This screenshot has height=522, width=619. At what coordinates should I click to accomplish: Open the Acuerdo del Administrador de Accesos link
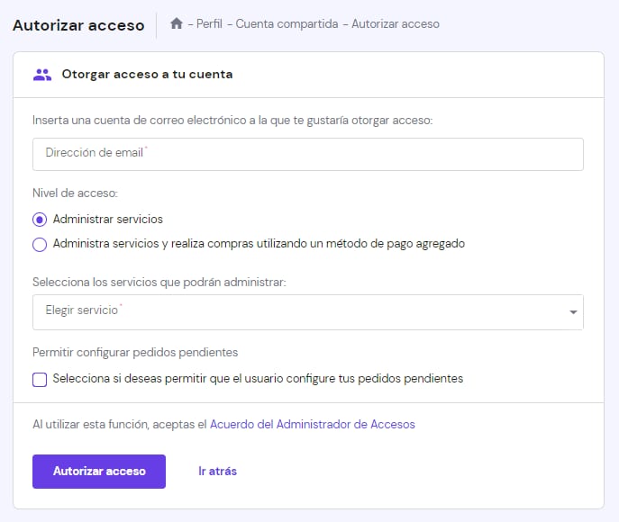point(312,424)
